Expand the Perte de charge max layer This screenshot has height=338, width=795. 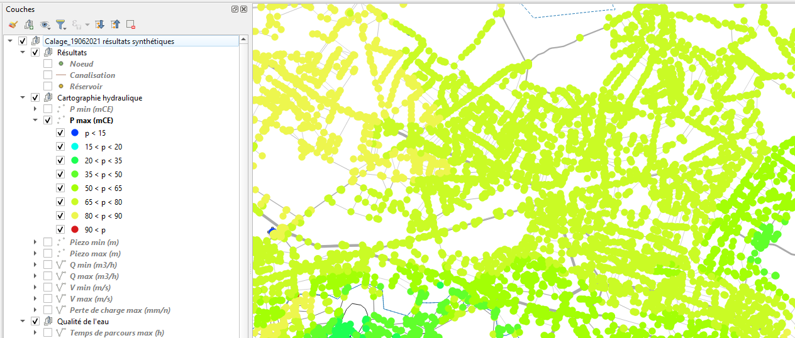35,310
